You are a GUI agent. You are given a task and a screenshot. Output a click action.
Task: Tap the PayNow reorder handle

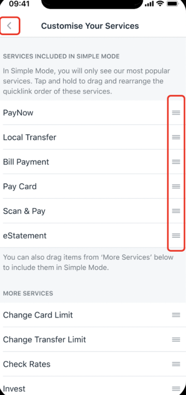pos(176,113)
